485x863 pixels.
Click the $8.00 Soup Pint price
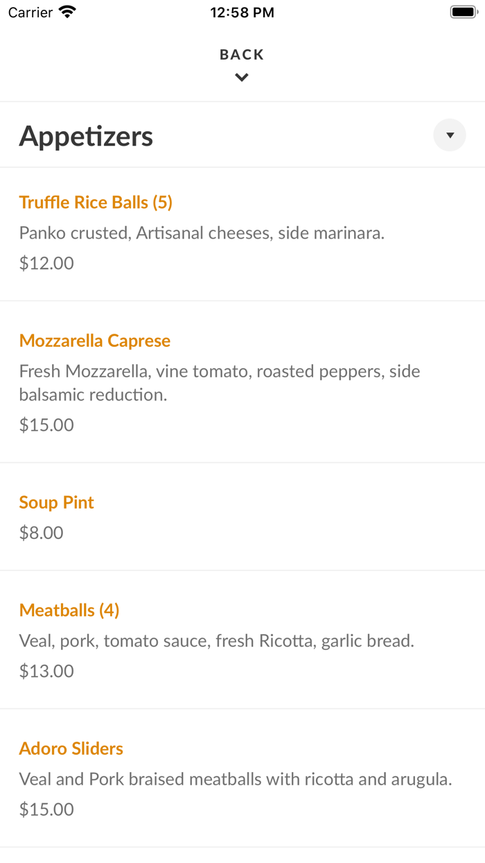[42, 533]
